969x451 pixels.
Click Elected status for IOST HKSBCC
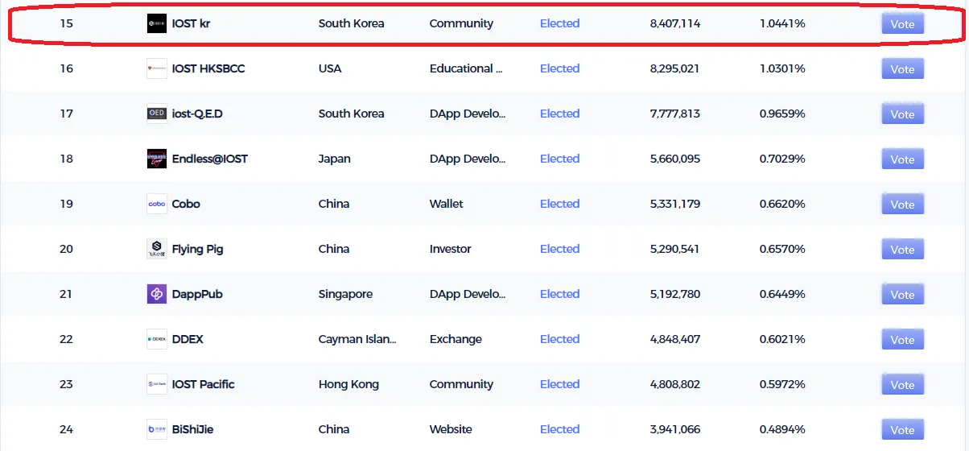point(559,68)
